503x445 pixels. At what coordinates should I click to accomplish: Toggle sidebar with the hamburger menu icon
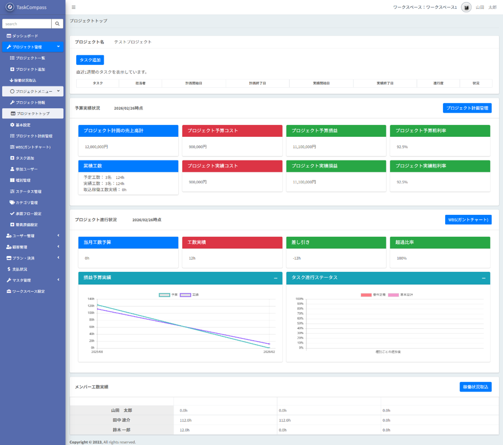pos(74,7)
